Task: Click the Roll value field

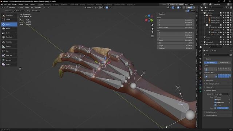Action: (175, 43)
